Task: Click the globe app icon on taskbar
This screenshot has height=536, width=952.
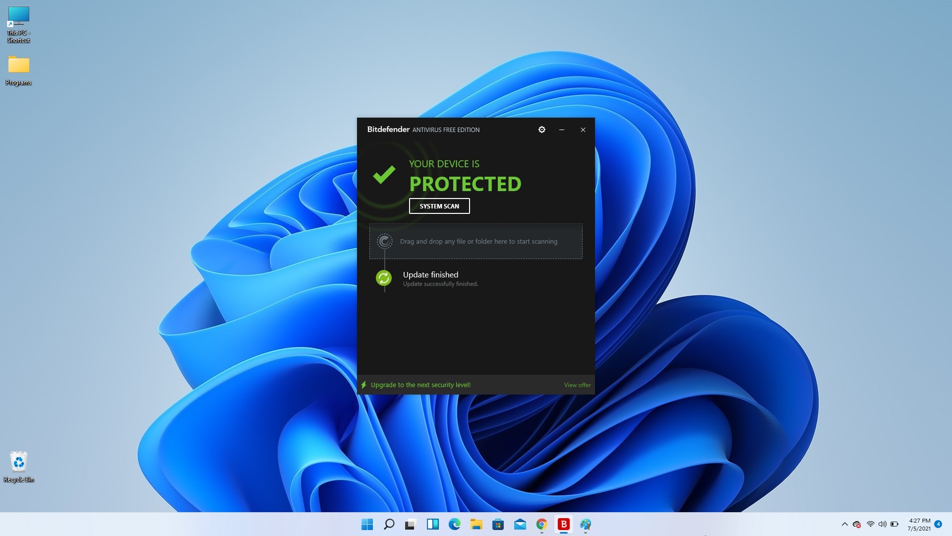Action: [586, 524]
